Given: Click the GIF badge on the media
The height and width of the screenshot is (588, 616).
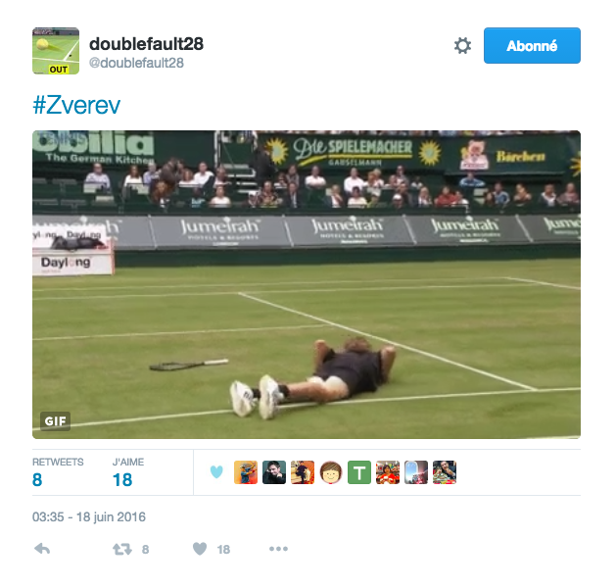Looking at the screenshot, I should click(56, 421).
